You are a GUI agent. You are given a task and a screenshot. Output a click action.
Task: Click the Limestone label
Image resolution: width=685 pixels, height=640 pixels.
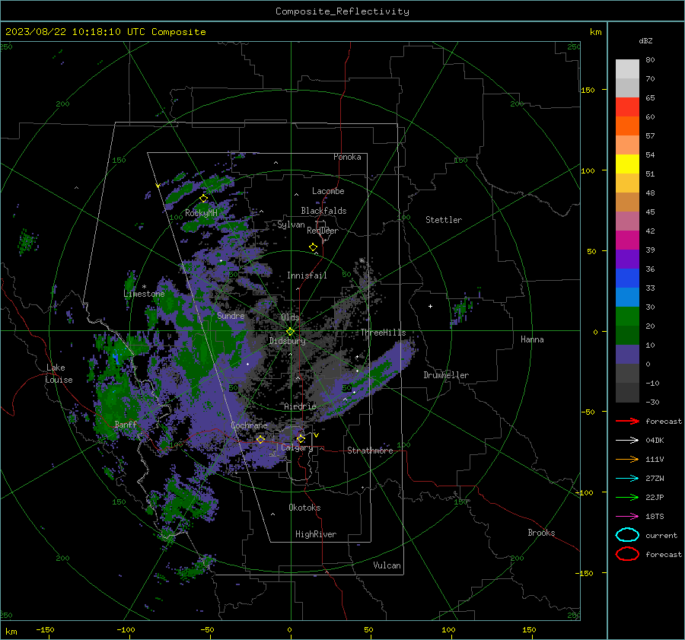[144, 294]
